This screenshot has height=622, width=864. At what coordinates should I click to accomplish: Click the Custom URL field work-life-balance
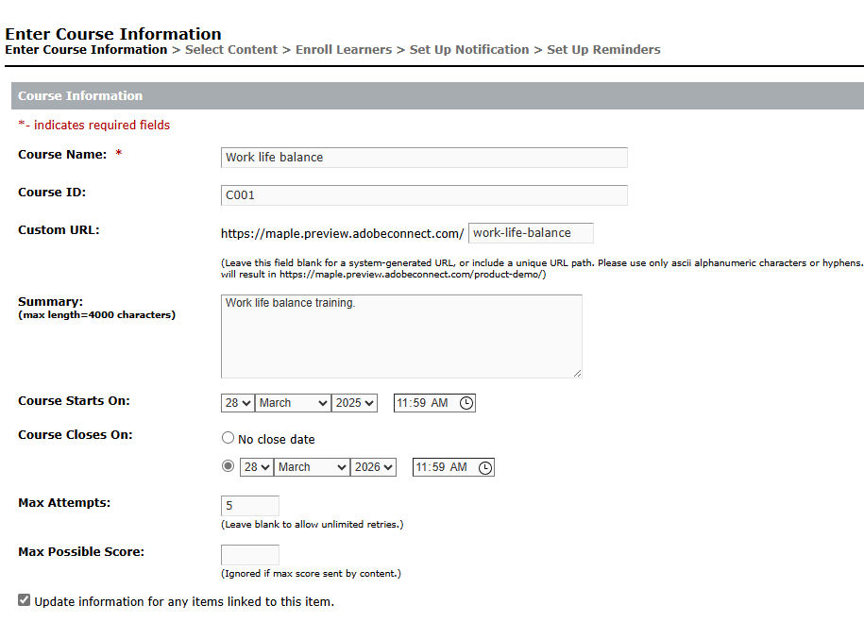click(x=531, y=233)
